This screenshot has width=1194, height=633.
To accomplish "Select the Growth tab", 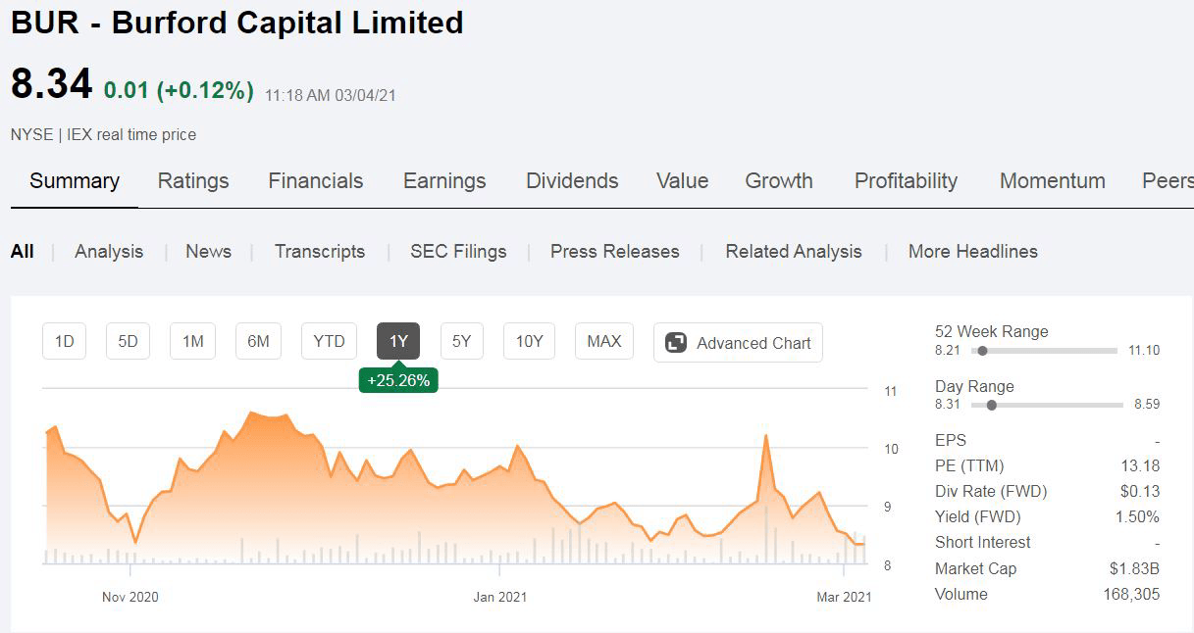I will [779, 181].
